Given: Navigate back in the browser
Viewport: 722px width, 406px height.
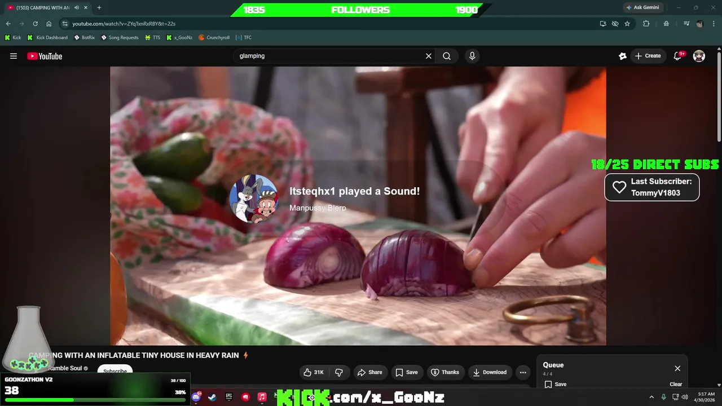Looking at the screenshot, I should tap(8, 24).
